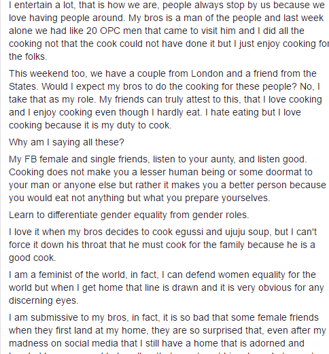Click the words 'good cook.' ending the soup paragraph
The height and width of the screenshot is (354, 329).
pos(33,258)
